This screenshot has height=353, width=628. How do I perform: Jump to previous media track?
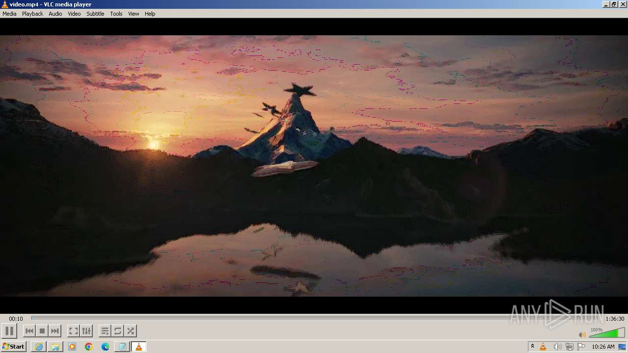[x=29, y=331]
